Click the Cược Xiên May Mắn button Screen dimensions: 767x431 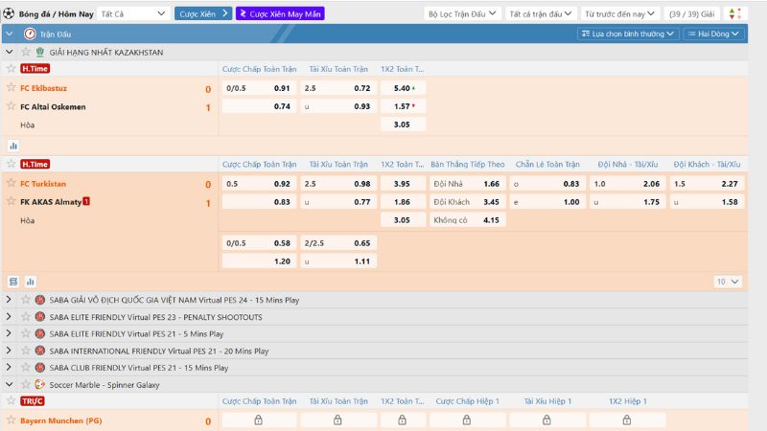point(280,13)
